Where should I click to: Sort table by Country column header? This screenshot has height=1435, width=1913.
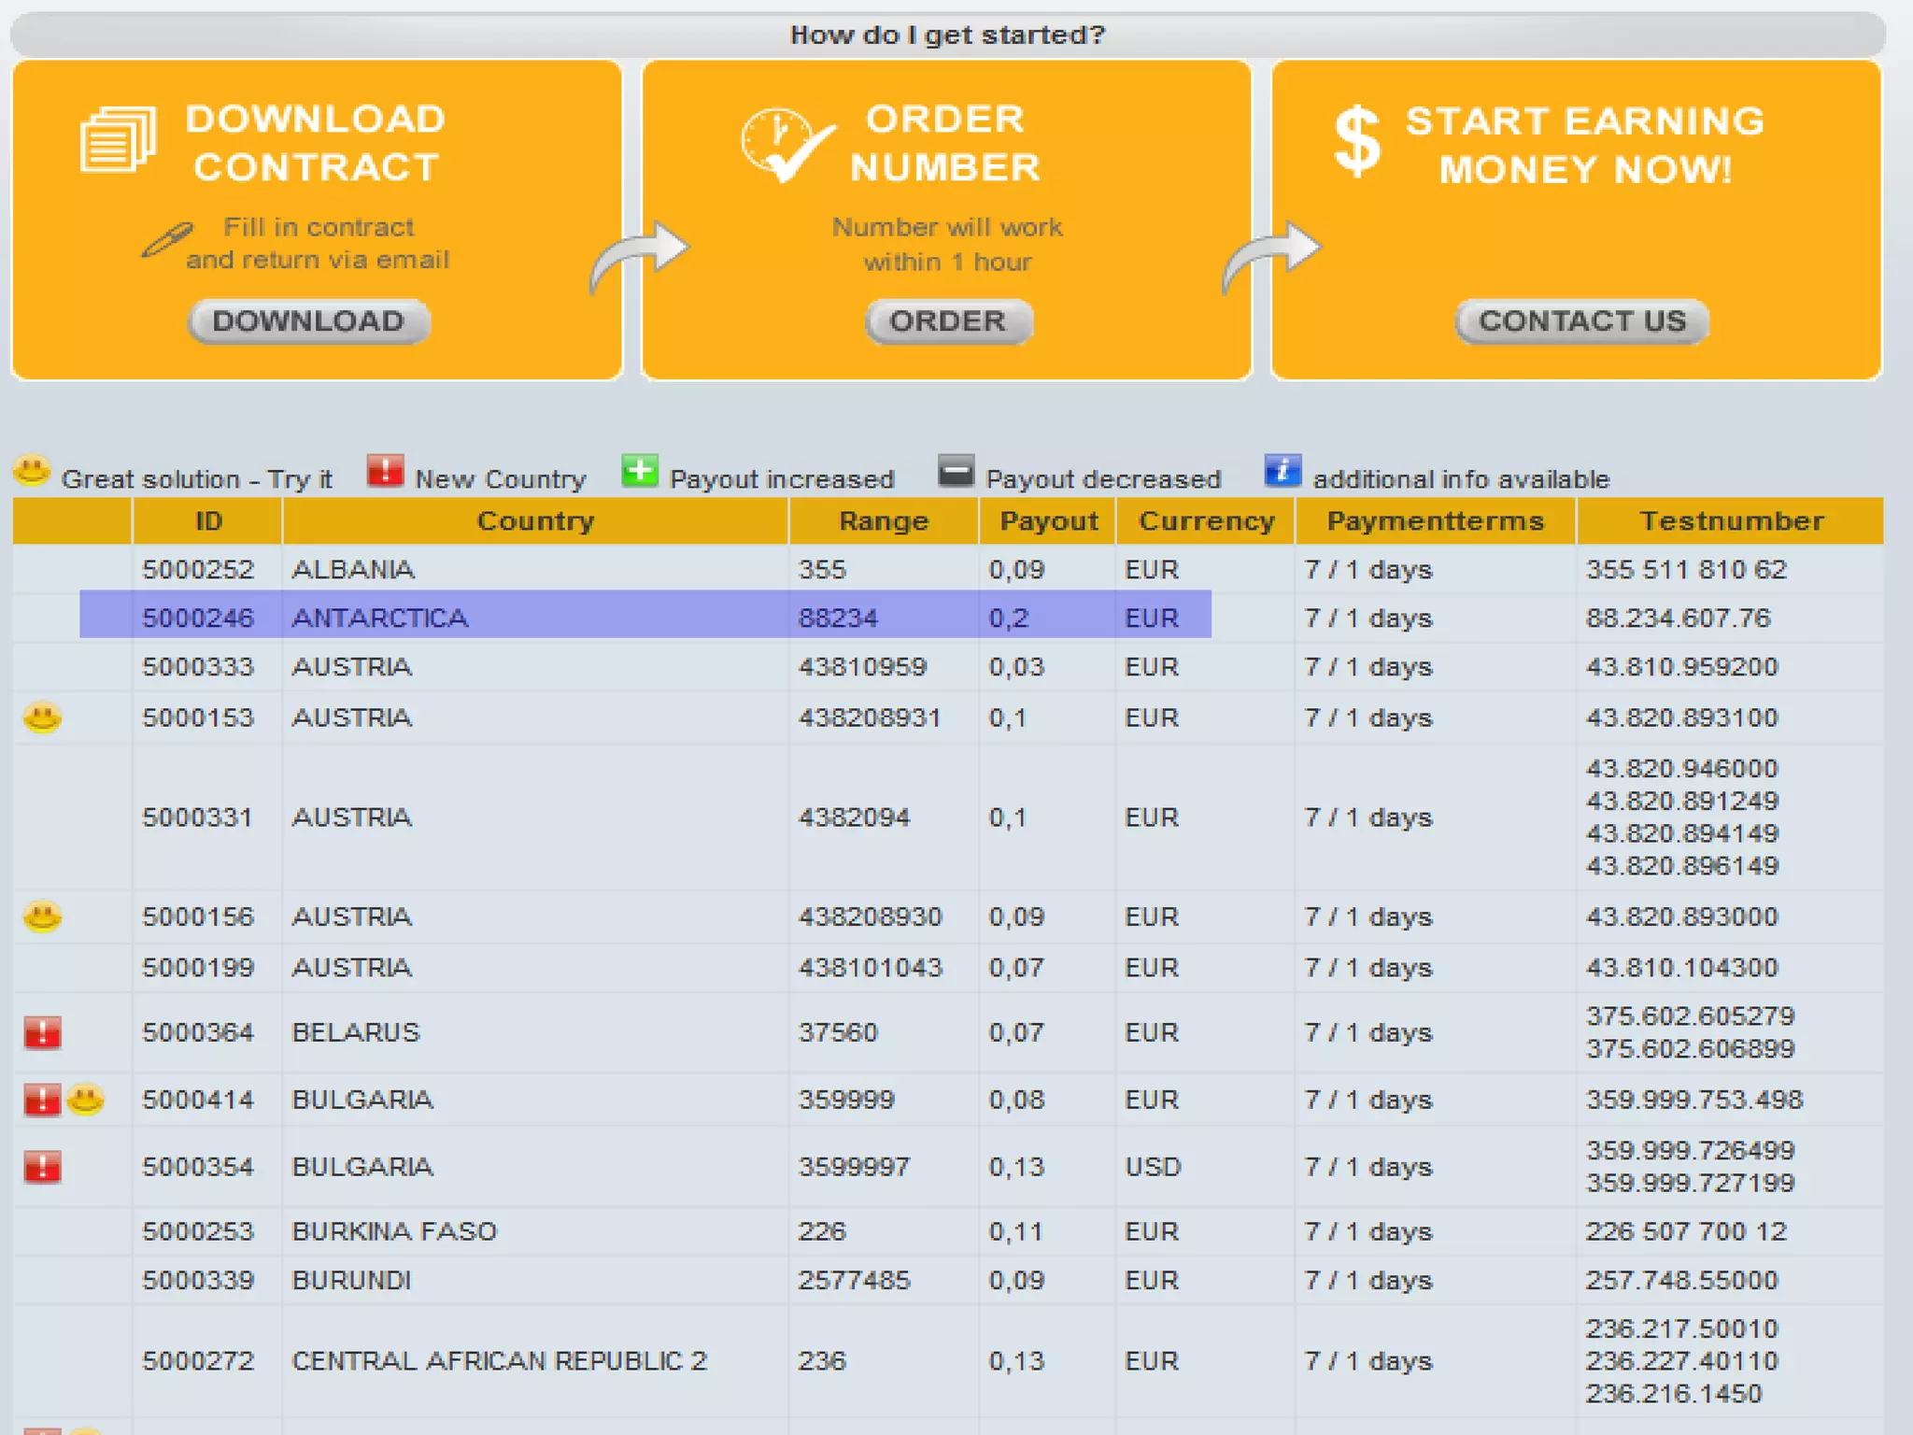tap(535, 521)
